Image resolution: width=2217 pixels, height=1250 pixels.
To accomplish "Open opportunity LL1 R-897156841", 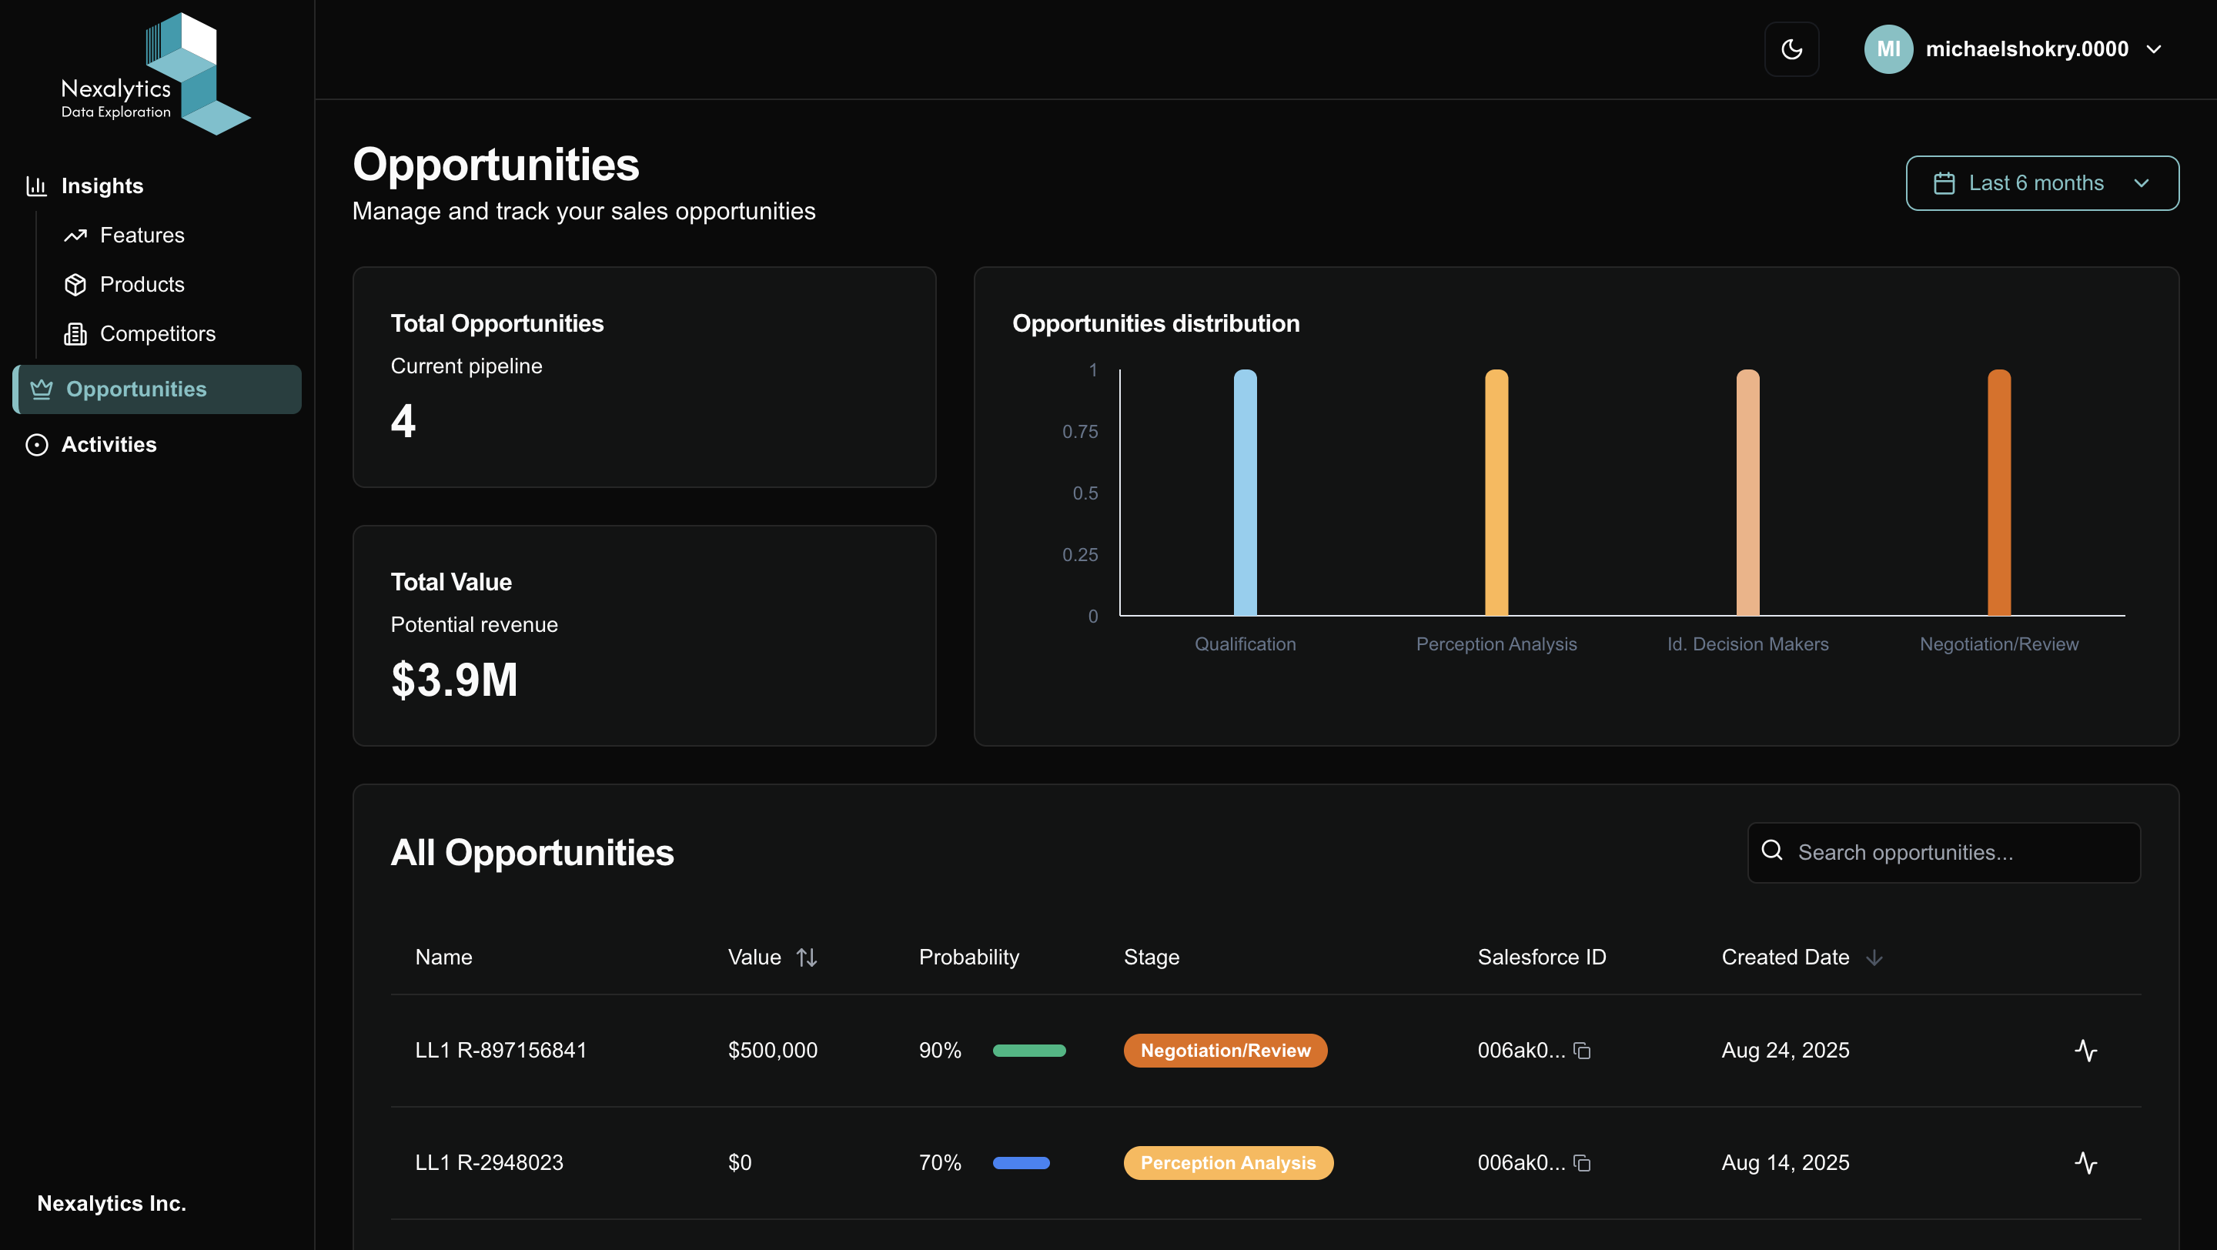I will click(x=501, y=1051).
